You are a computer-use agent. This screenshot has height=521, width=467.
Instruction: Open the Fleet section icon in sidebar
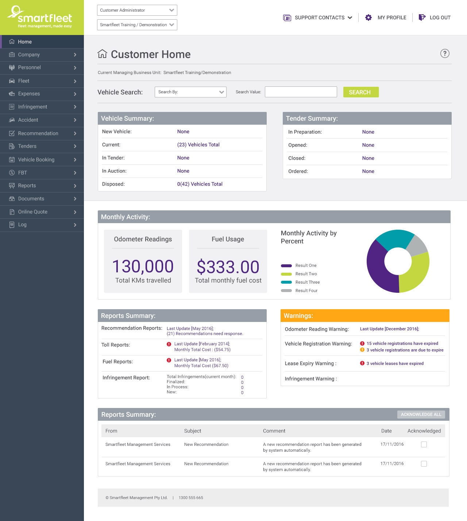click(12, 81)
